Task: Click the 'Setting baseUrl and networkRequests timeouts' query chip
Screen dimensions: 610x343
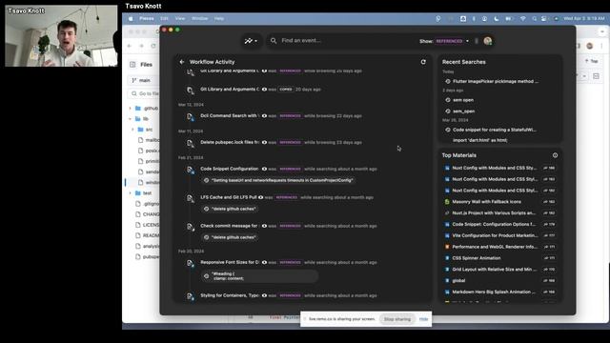Action: (278, 180)
